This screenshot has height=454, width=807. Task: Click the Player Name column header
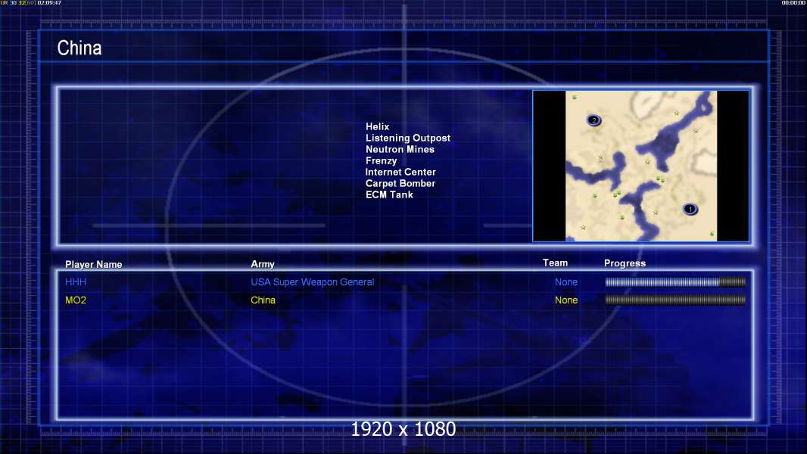94,264
